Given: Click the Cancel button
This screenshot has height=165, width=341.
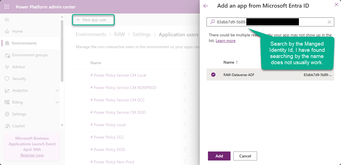Looking at the screenshot, I should click(x=245, y=156).
